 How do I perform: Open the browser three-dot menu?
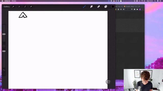click(143, 9)
